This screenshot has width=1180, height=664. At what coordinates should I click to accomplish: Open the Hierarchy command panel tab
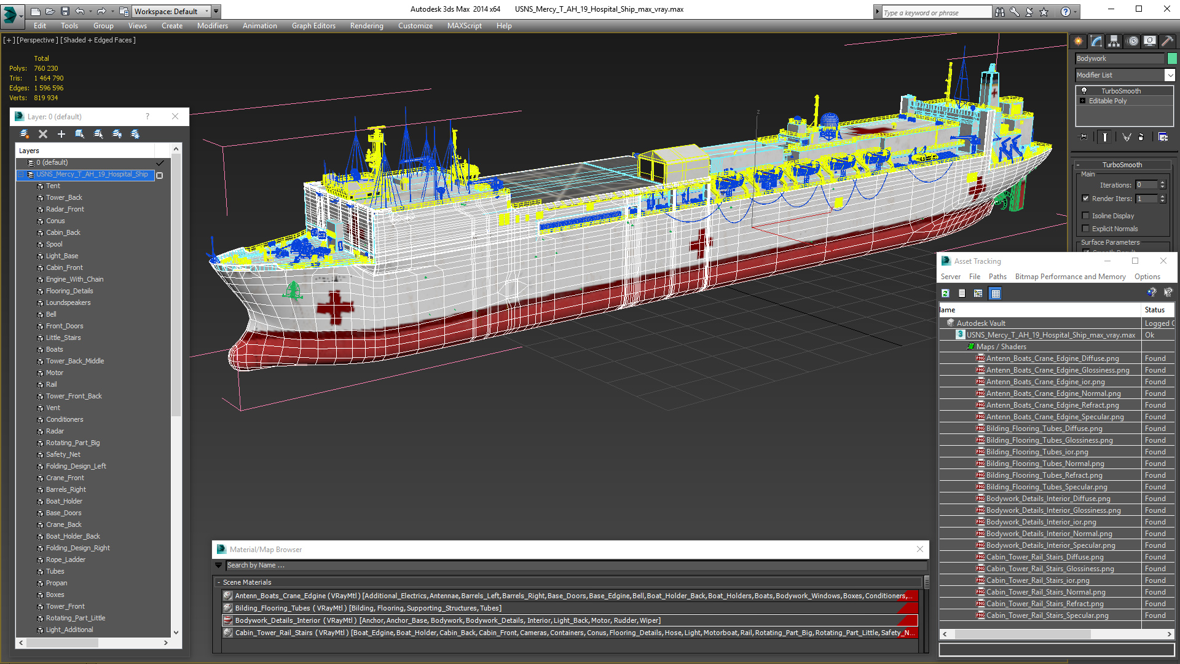[1114, 41]
